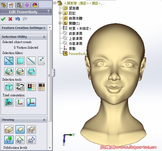Switch viewing to smooth mode
Image resolution: width=162 pixels, height=151 pixels.
coord(20,129)
